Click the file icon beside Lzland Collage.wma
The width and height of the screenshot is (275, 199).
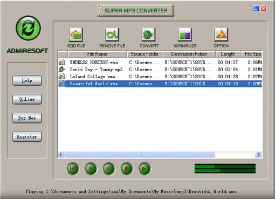tap(61, 77)
